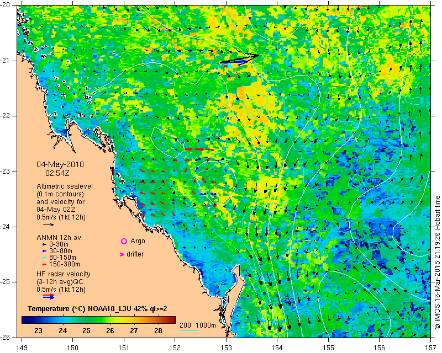The width and height of the screenshot is (442, 353).
Task: Click the latitude axis label -26
Action: [5, 337]
